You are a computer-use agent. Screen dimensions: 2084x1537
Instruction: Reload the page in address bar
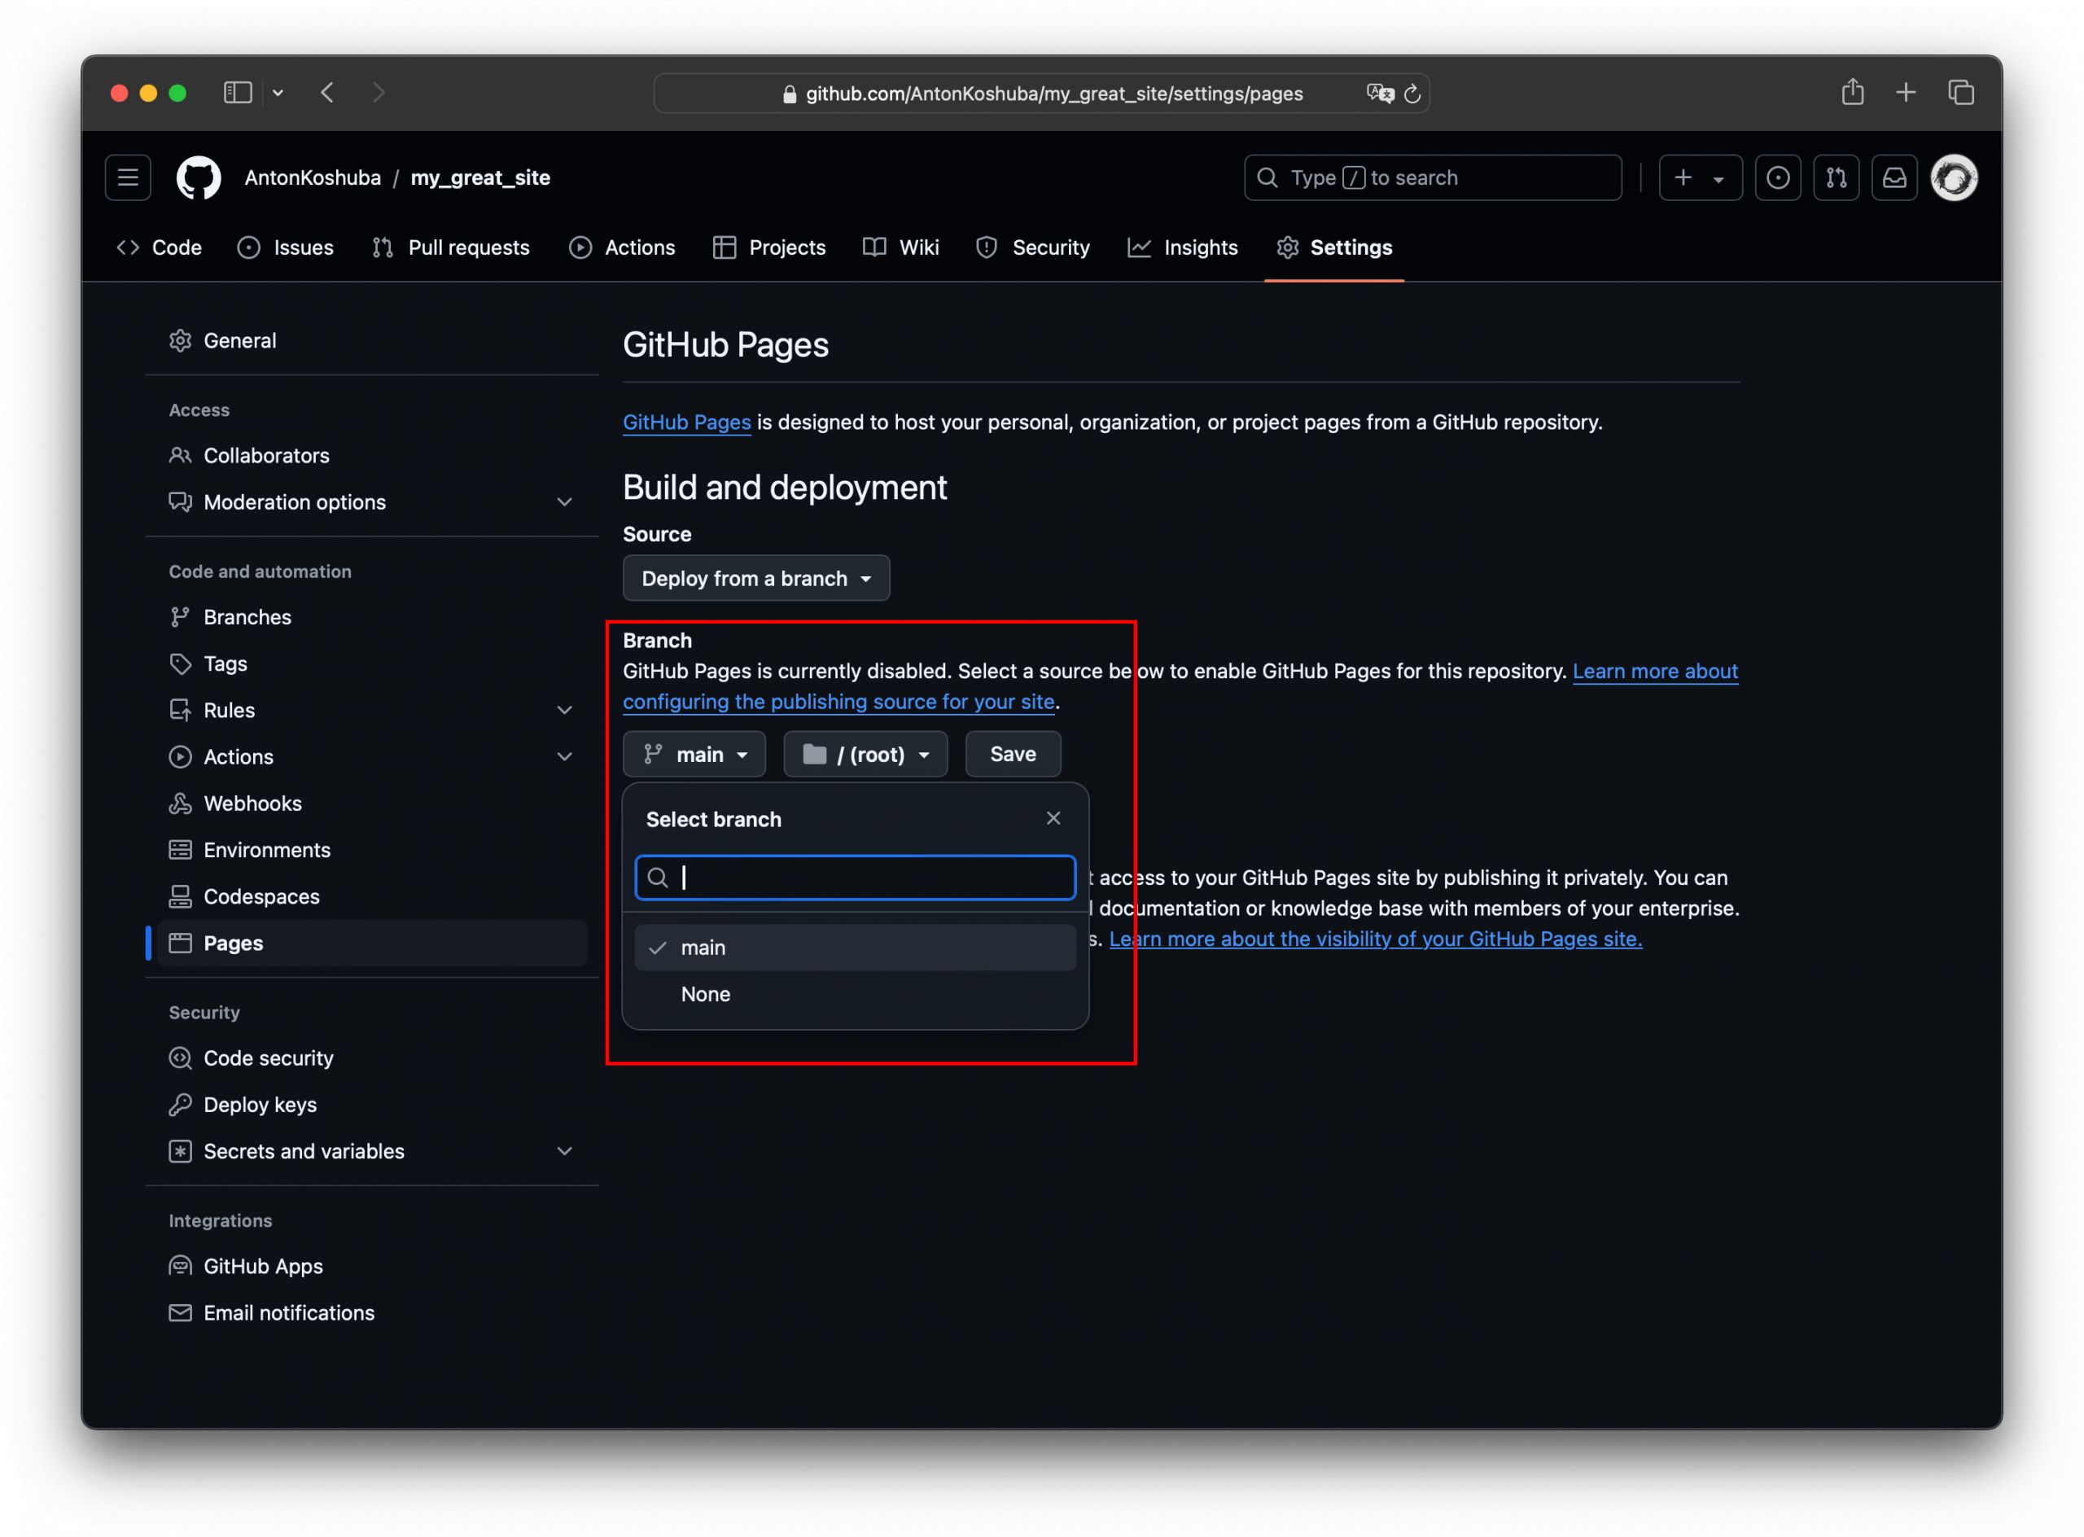tap(1412, 93)
